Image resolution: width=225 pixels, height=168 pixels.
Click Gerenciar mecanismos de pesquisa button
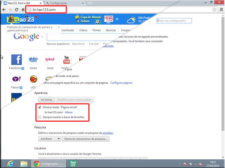85,139
